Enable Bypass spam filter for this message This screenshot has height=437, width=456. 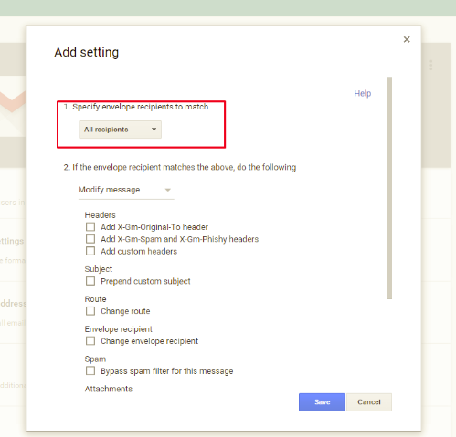click(90, 371)
